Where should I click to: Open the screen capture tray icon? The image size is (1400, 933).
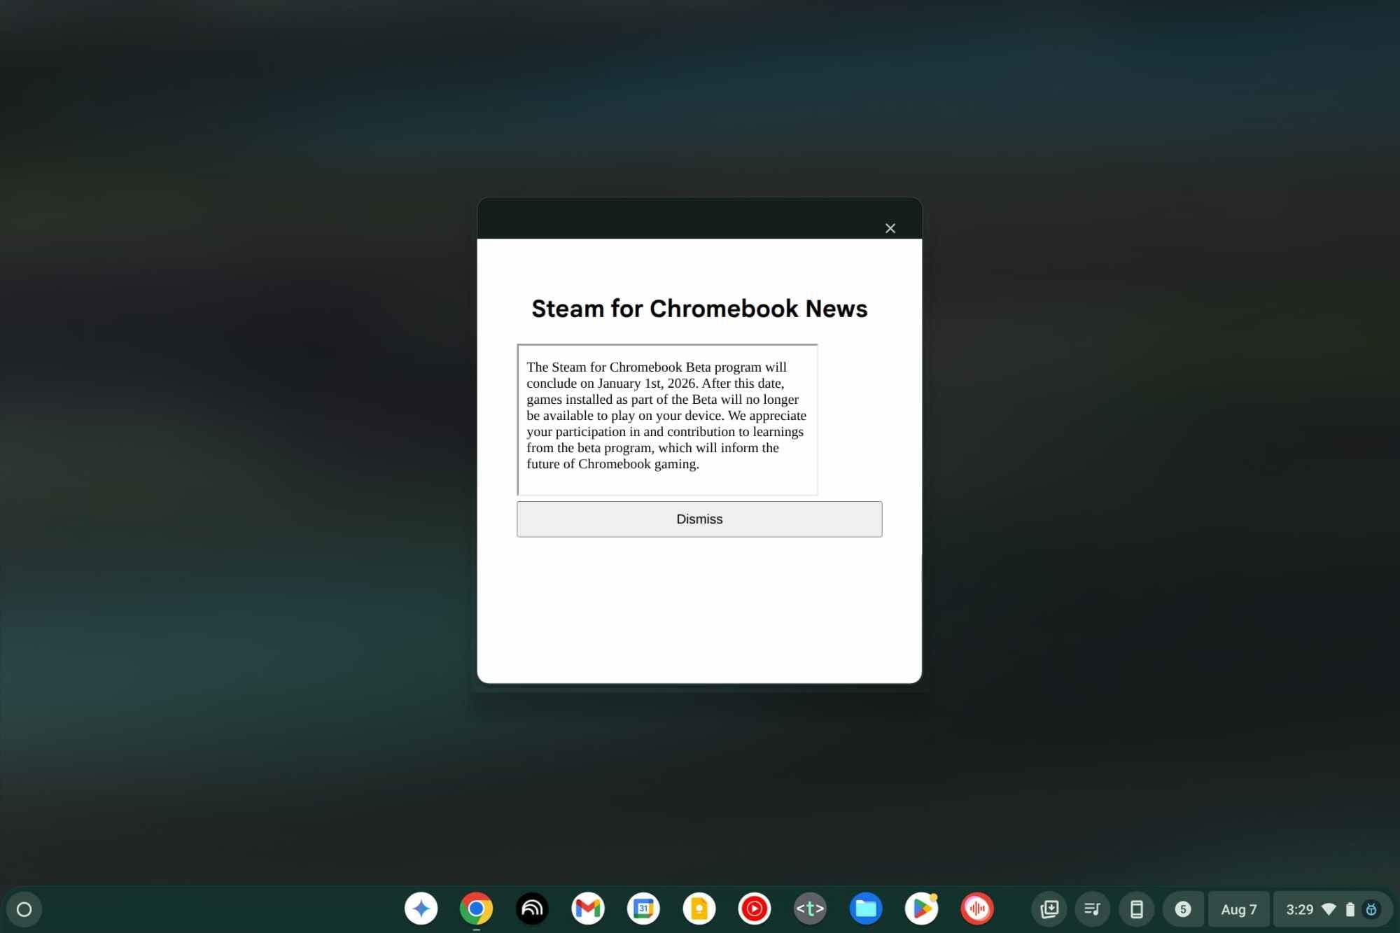coord(1049,909)
